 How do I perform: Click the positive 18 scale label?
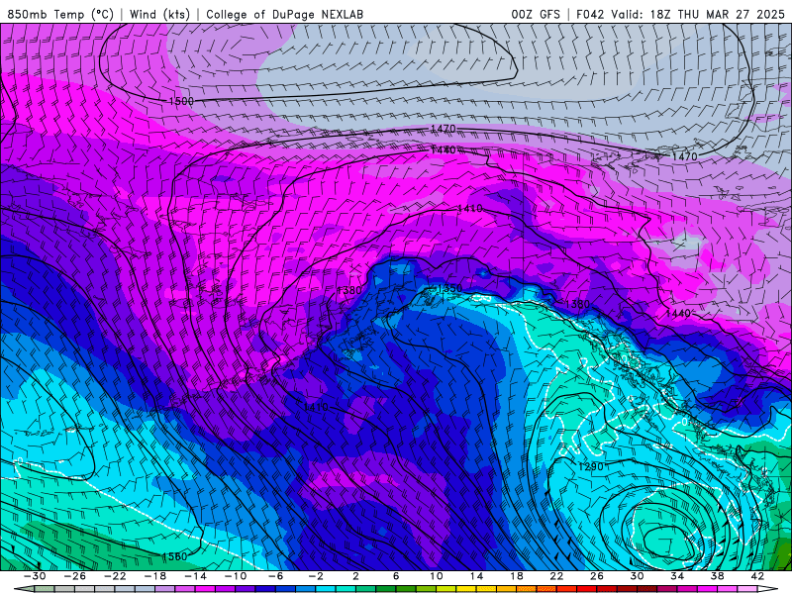coord(516,576)
